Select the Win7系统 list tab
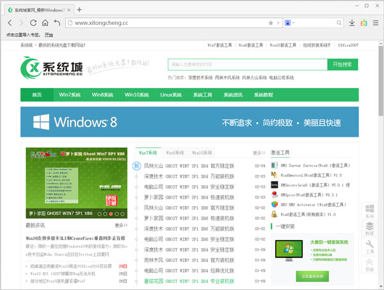 (x=148, y=153)
